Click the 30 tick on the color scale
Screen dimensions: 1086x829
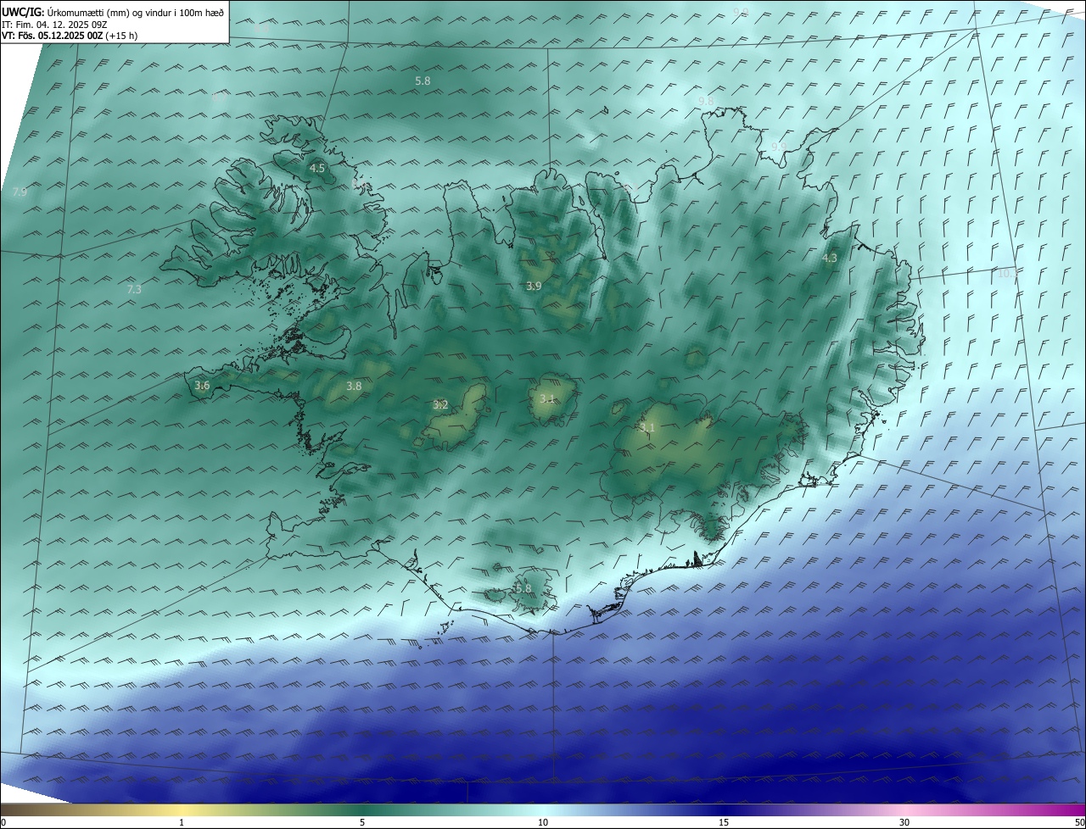[904, 822]
